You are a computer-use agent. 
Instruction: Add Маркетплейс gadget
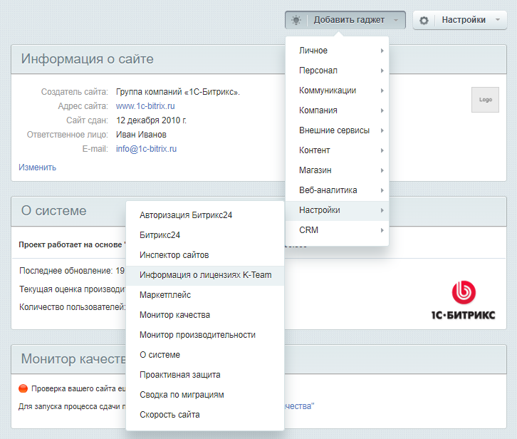(205, 295)
